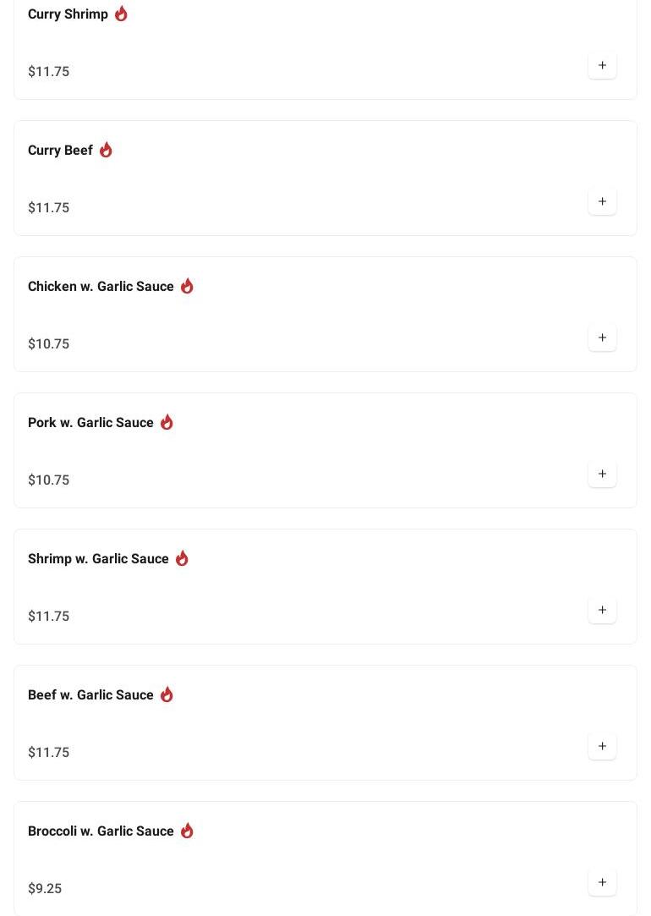Screen dimensions: 651x916
Task: Click the $11.75 price under Shrimp w. Garlic Sauce
Action: pos(49,616)
